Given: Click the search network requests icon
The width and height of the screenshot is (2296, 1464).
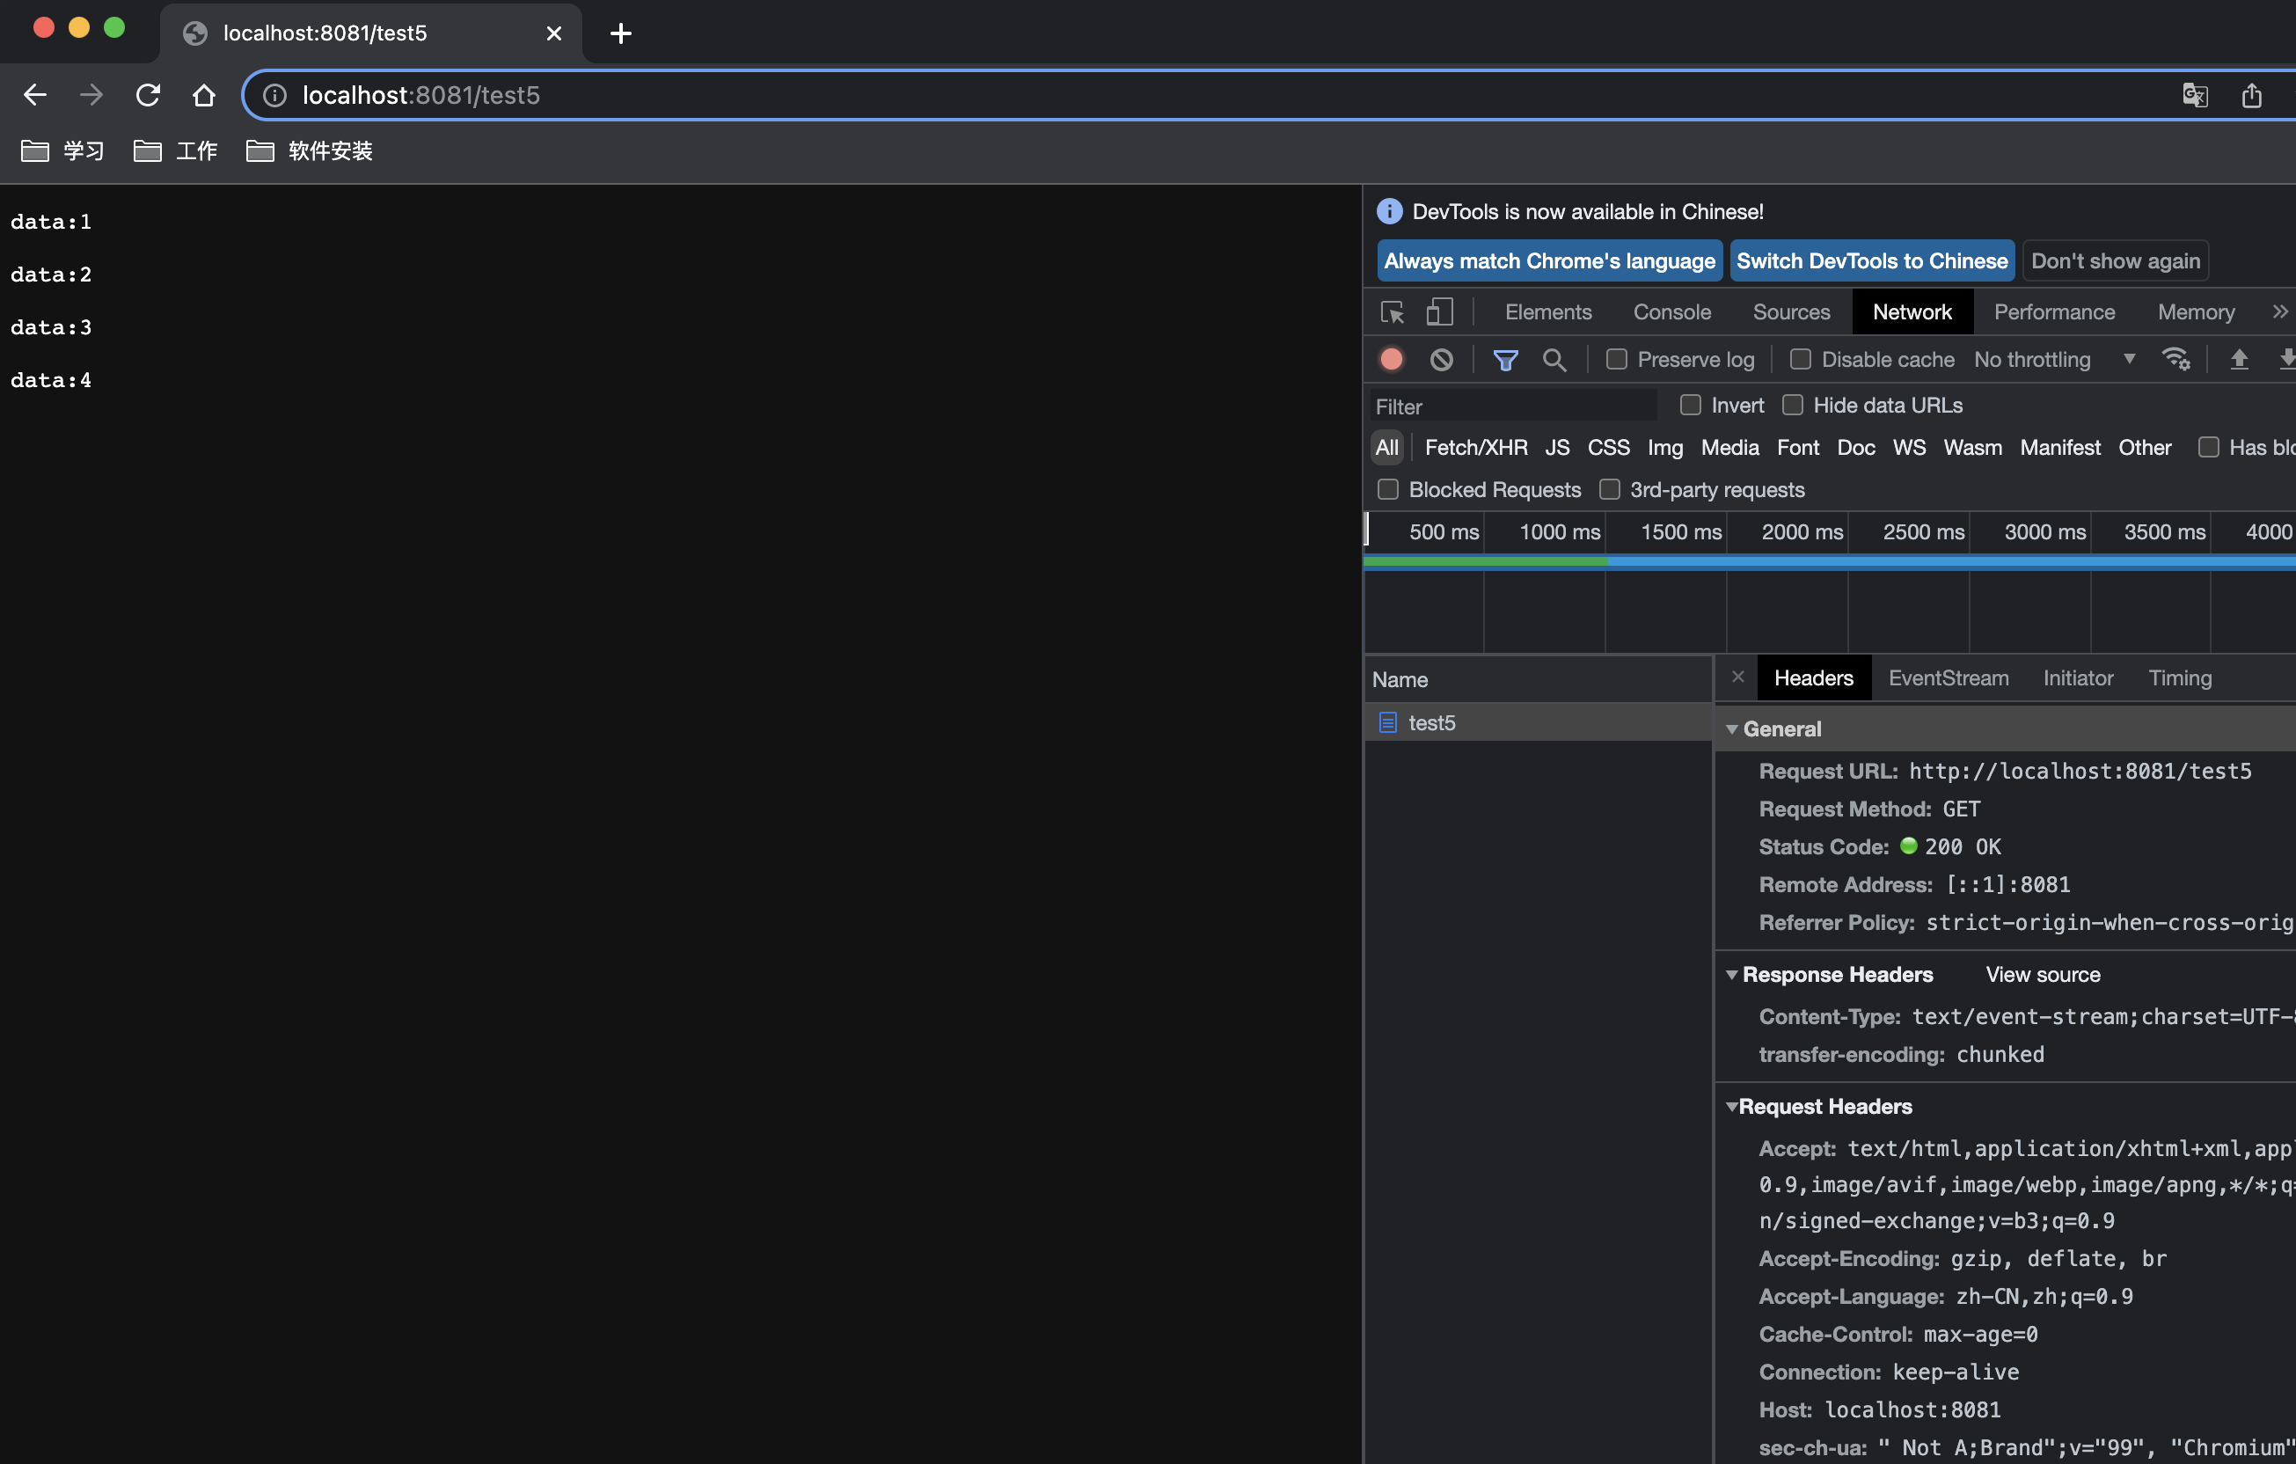Looking at the screenshot, I should click(x=1553, y=358).
